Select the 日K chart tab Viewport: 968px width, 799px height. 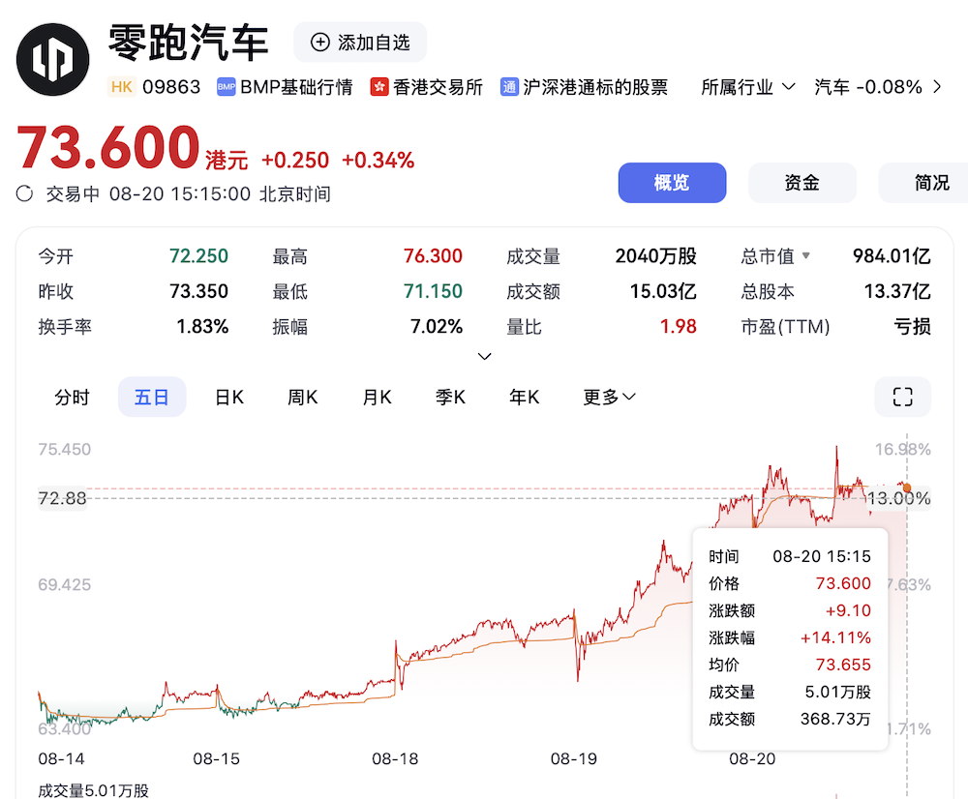tap(228, 397)
